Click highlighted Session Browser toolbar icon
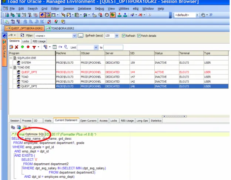 coord(48,15)
